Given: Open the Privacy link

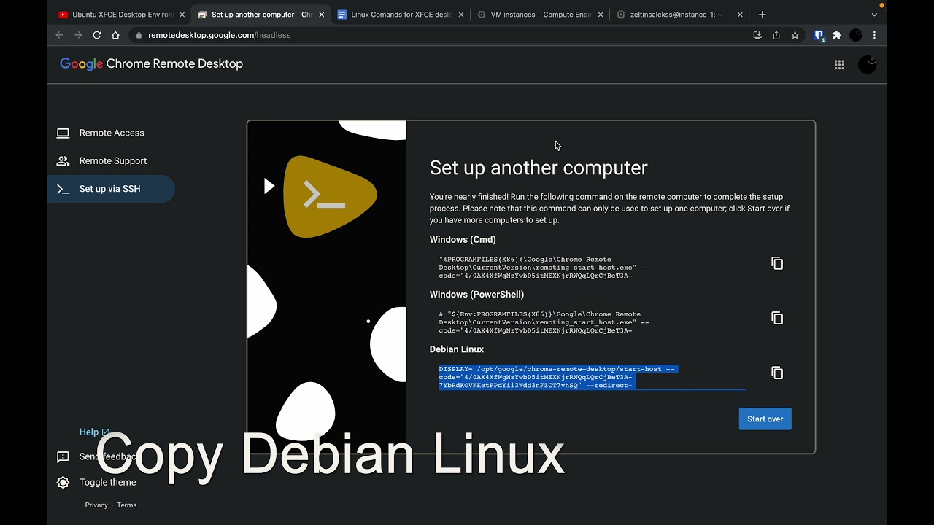Looking at the screenshot, I should click(96, 505).
